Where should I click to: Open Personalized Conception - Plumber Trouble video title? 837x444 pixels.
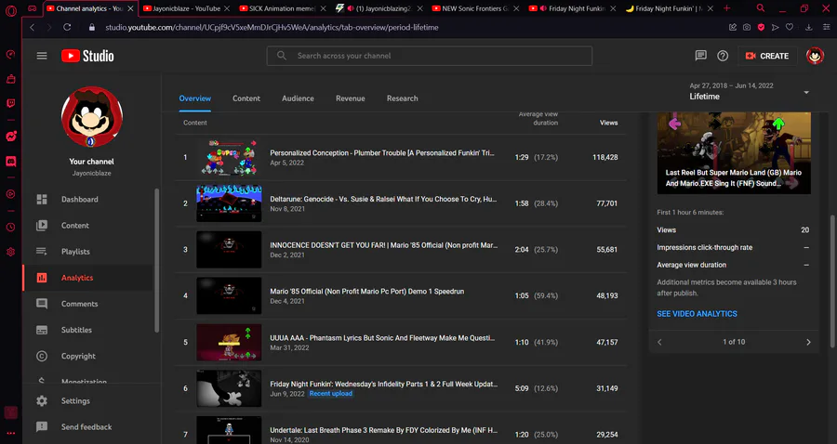point(382,153)
